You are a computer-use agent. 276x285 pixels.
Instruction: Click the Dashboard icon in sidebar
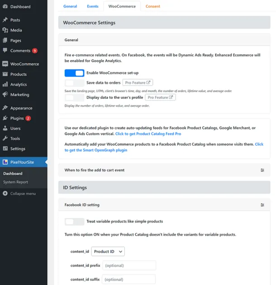[x=5, y=7]
